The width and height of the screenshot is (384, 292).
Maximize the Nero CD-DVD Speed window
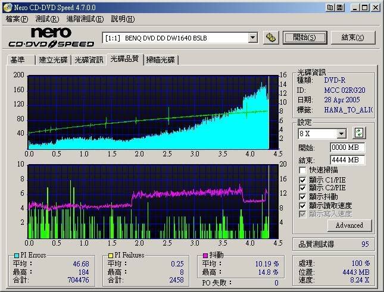(365, 8)
